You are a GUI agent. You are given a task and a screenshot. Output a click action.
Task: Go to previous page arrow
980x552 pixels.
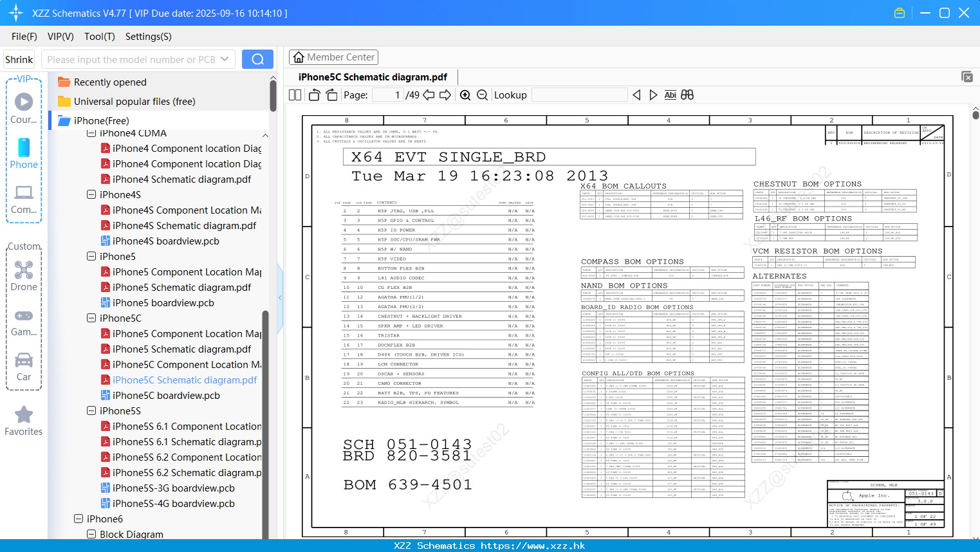(x=429, y=95)
